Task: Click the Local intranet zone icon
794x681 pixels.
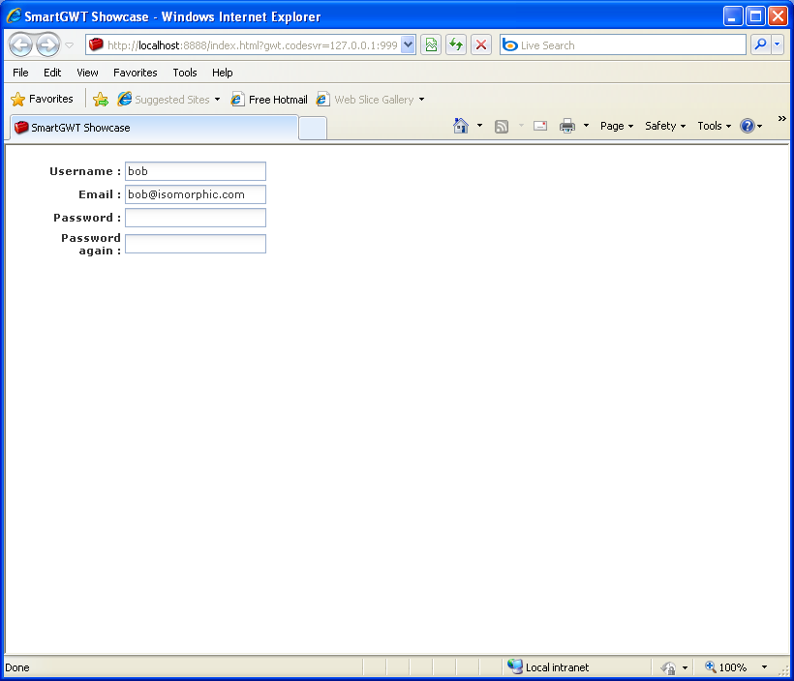Action: coord(515,666)
